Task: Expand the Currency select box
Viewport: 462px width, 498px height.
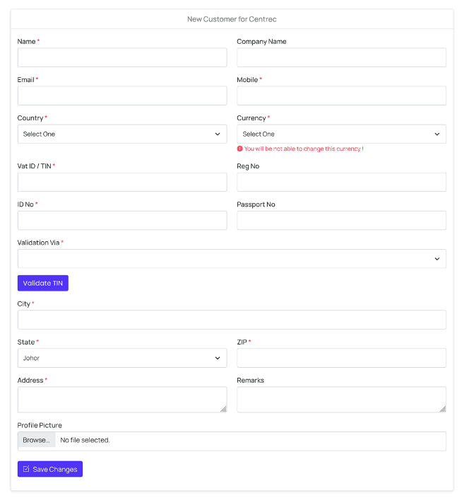Action: (x=341, y=134)
